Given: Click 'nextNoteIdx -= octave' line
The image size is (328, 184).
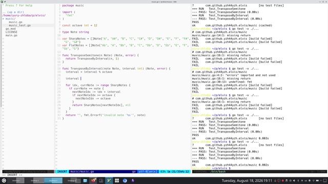Looking at the screenshot, I should click(93, 99).
